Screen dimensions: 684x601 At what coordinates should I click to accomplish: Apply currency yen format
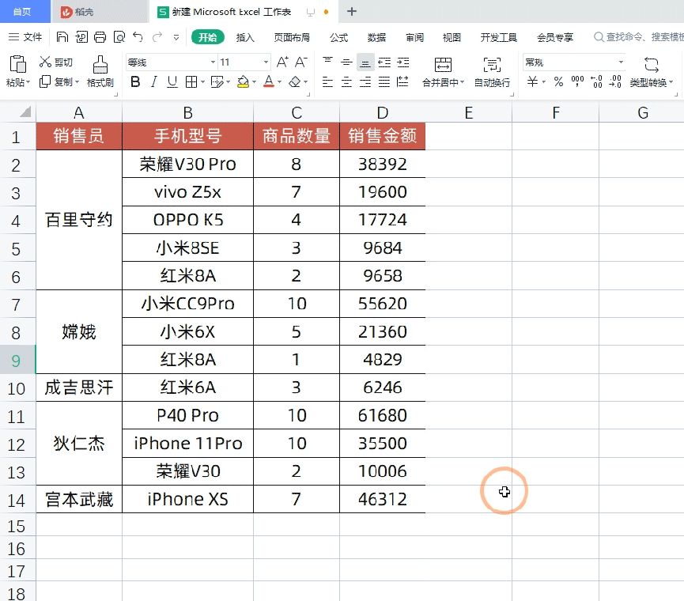click(x=532, y=81)
